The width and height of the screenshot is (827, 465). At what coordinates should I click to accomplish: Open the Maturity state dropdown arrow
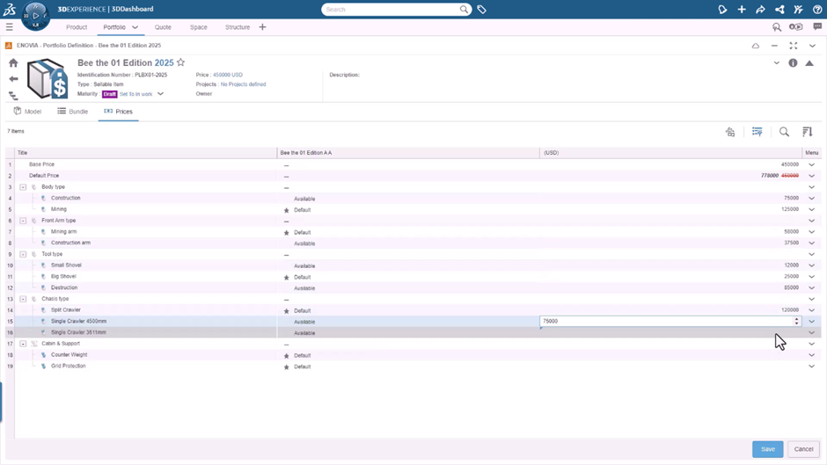pyautogui.click(x=160, y=94)
